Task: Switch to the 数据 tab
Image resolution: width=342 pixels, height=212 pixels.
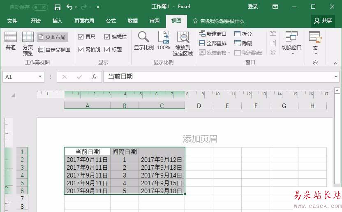Action: pos(133,21)
